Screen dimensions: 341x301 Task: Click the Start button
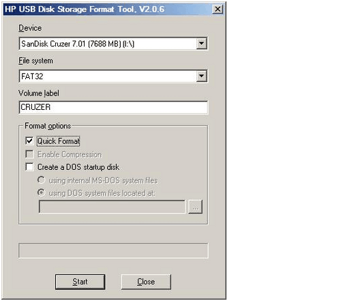[80, 282]
